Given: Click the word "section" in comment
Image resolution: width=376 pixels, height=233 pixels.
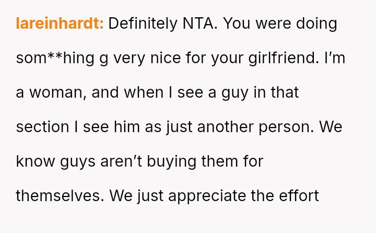Looking at the screenshot, I should coord(42,127).
